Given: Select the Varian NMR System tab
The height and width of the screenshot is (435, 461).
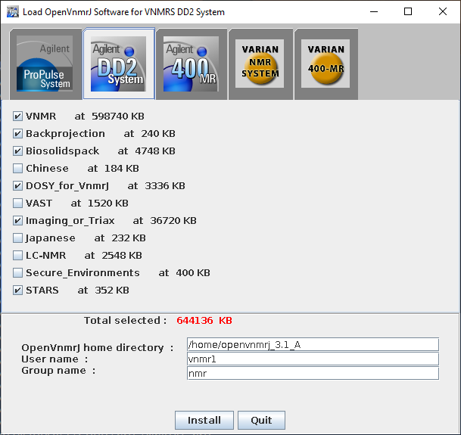Looking at the screenshot, I should [260, 64].
